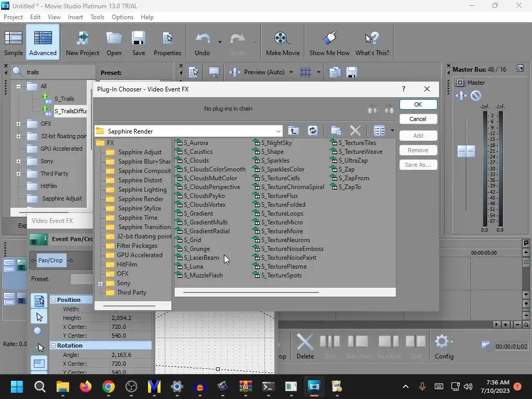Image resolution: width=532 pixels, height=399 pixels.
Task: Expand the OFX folder in FX panel
Action: pyautogui.click(x=18, y=124)
